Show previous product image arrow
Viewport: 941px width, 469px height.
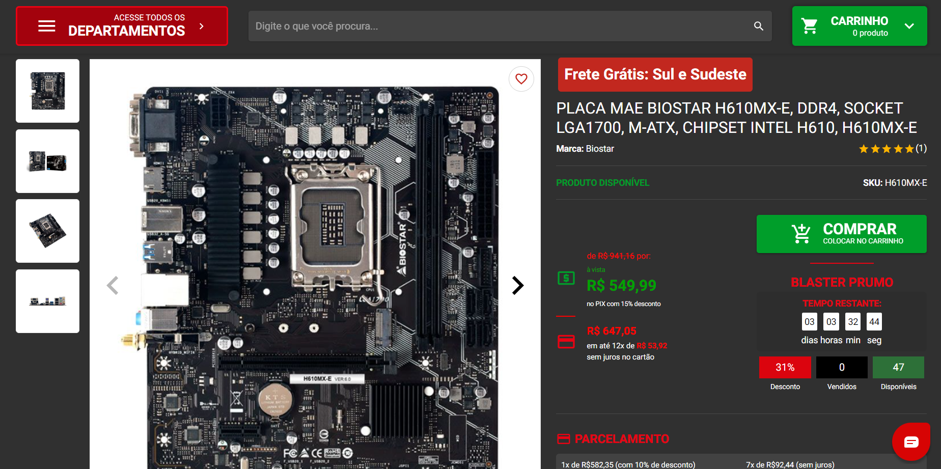(x=113, y=285)
